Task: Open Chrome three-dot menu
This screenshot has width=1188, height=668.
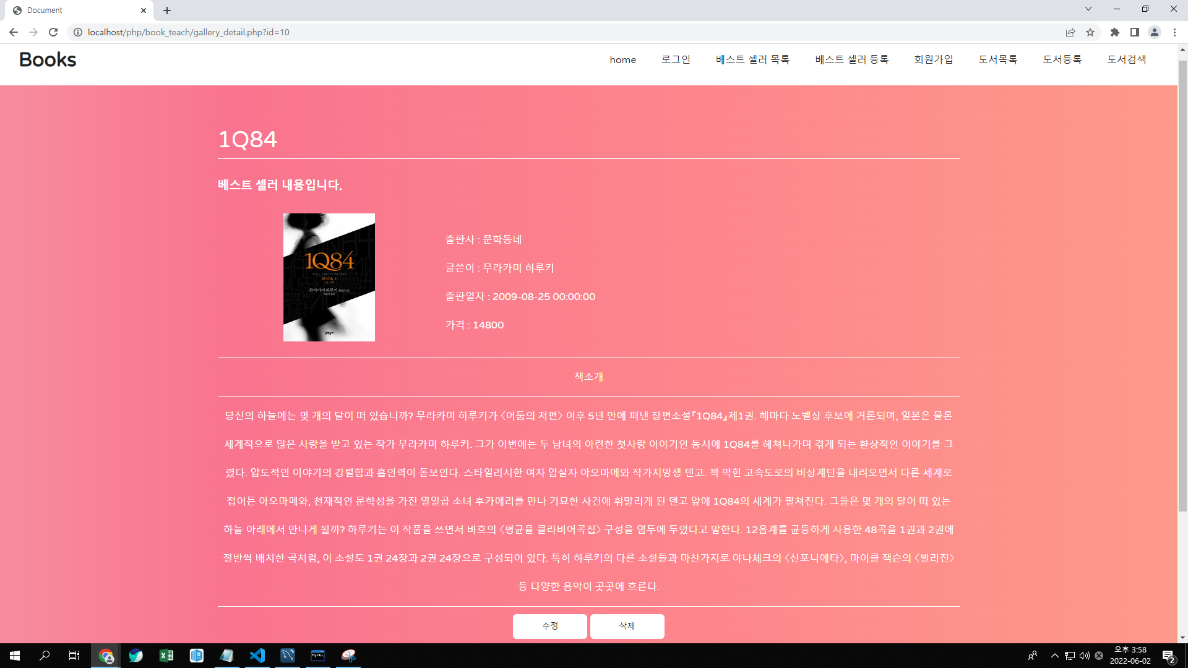Action: (1174, 32)
